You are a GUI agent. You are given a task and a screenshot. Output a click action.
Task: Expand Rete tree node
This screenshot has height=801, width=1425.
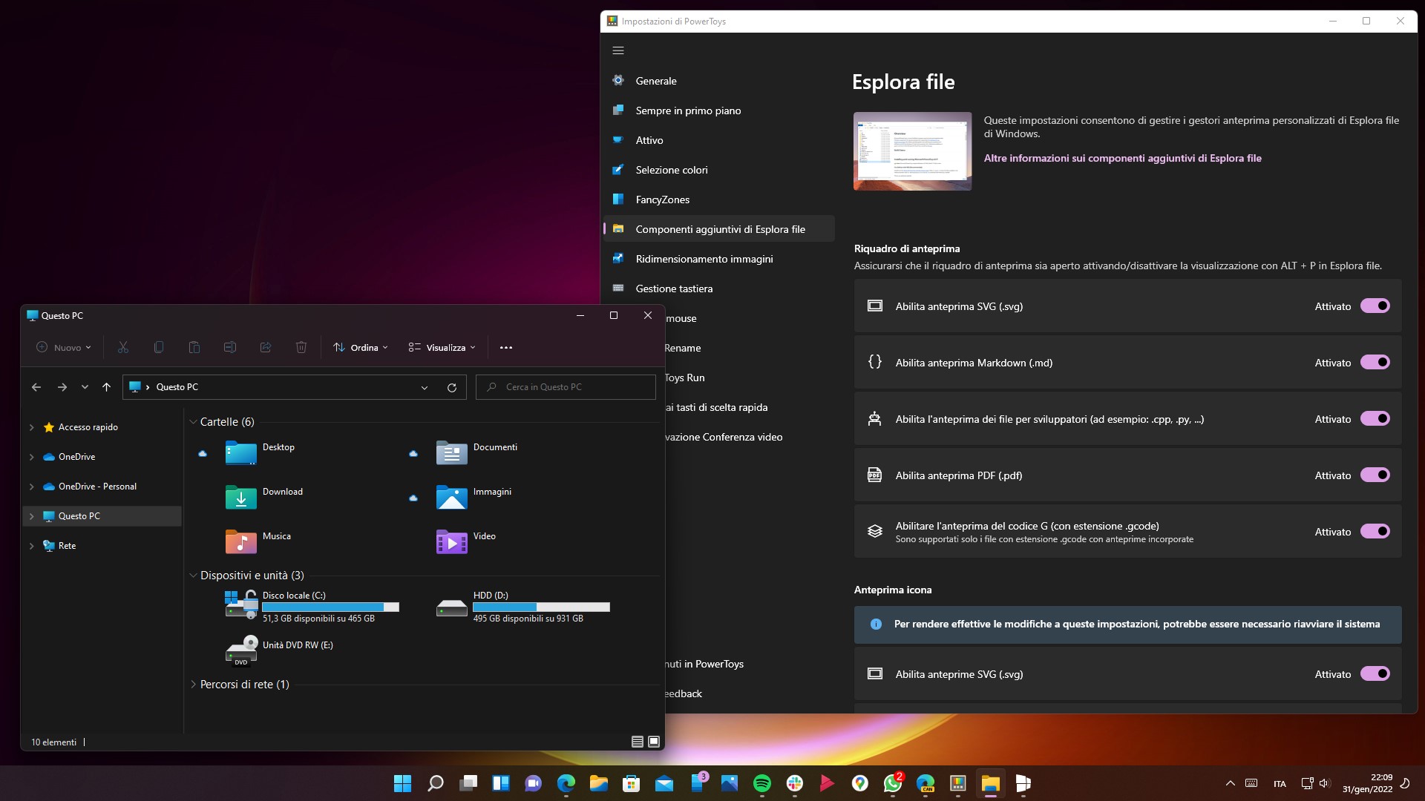coord(31,546)
